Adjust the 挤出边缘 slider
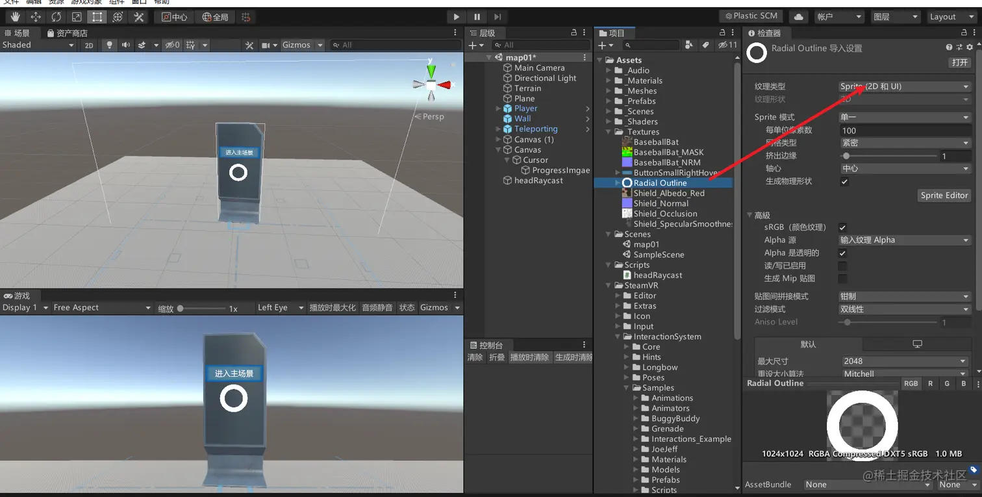The height and width of the screenshot is (497, 982). point(889,156)
